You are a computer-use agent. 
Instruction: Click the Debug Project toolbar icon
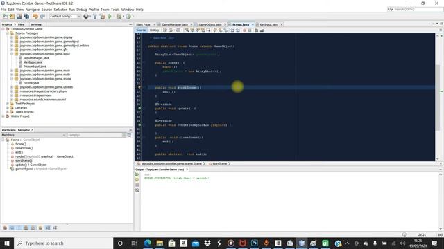pos(119,17)
